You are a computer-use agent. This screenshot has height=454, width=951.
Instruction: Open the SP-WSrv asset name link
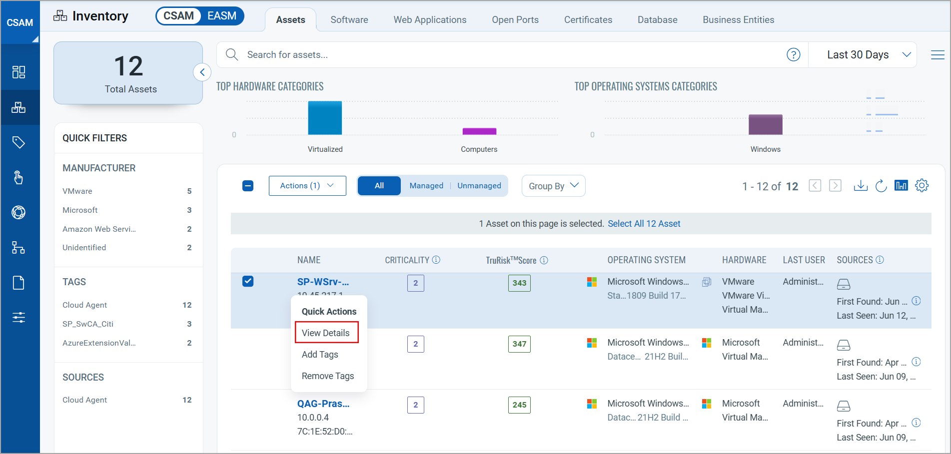[323, 282]
